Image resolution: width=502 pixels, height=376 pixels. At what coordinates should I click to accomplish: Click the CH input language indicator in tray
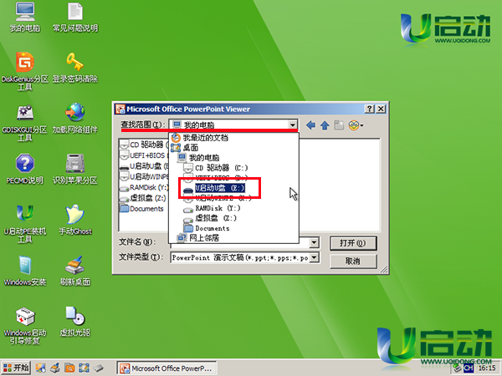(x=468, y=368)
